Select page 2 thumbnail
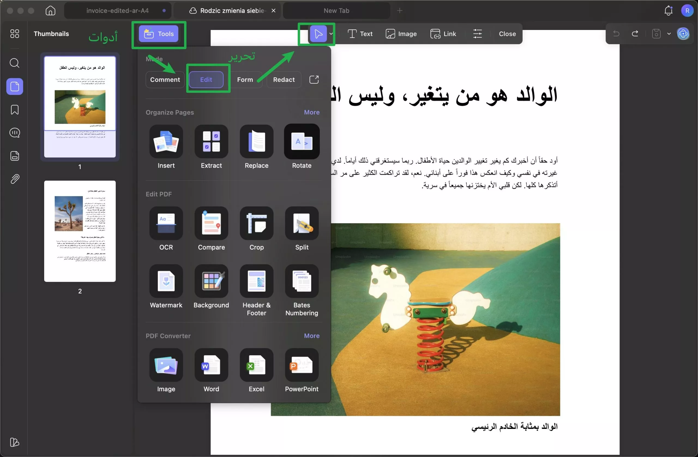698x457 pixels. click(80, 231)
